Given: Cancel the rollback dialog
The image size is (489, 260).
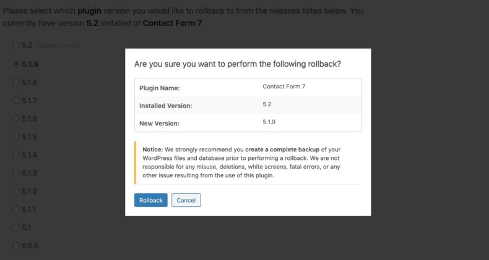Looking at the screenshot, I should click(x=186, y=200).
